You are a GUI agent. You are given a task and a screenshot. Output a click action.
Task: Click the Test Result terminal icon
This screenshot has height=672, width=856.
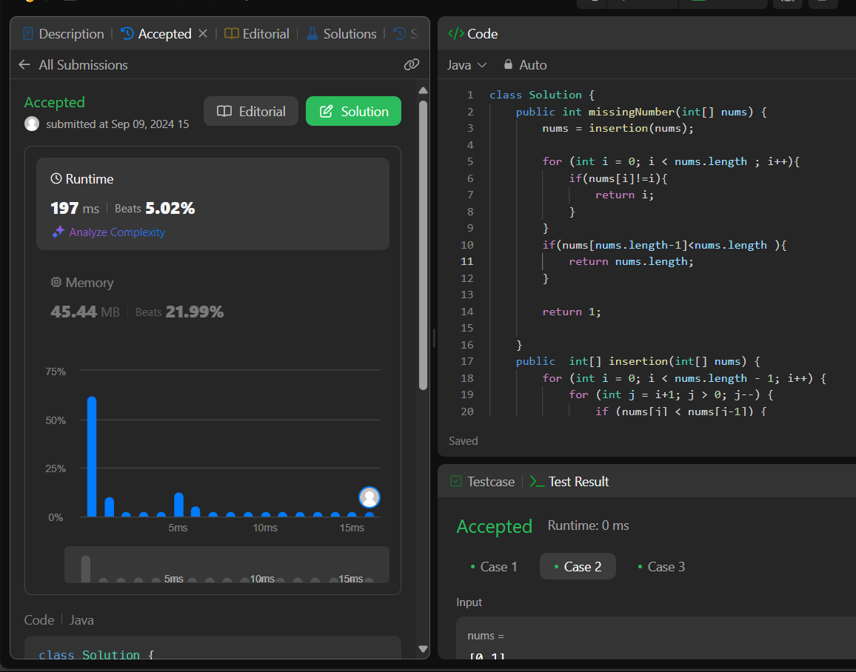tap(537, 482)
